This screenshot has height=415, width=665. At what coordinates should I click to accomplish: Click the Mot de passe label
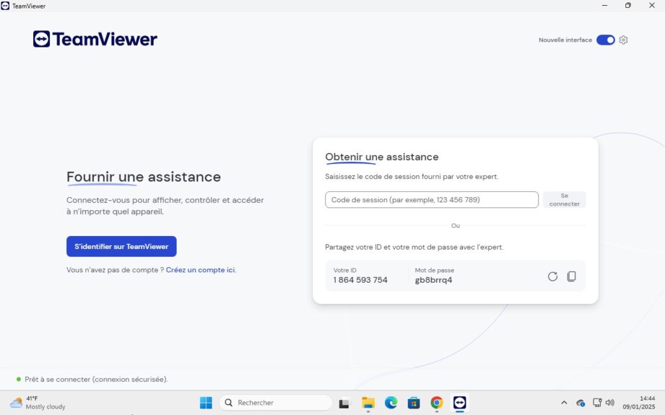pos(434,270)
